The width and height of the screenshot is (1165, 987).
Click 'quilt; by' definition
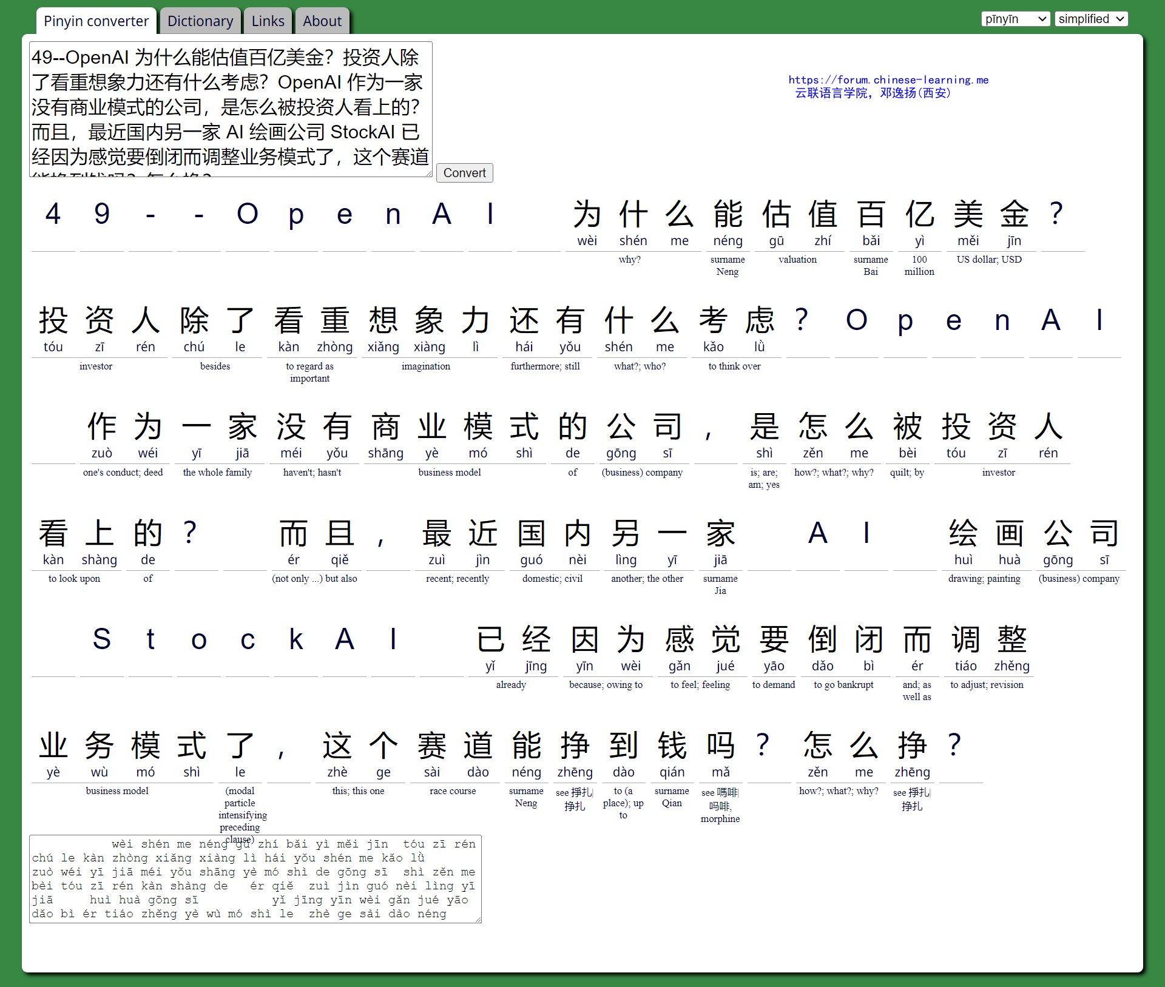(x=907, y=473)
